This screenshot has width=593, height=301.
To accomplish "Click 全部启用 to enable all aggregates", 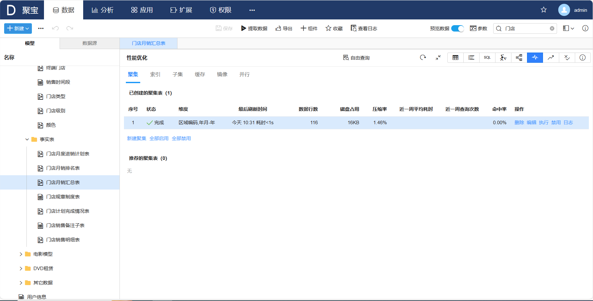I will click(159, 139).
